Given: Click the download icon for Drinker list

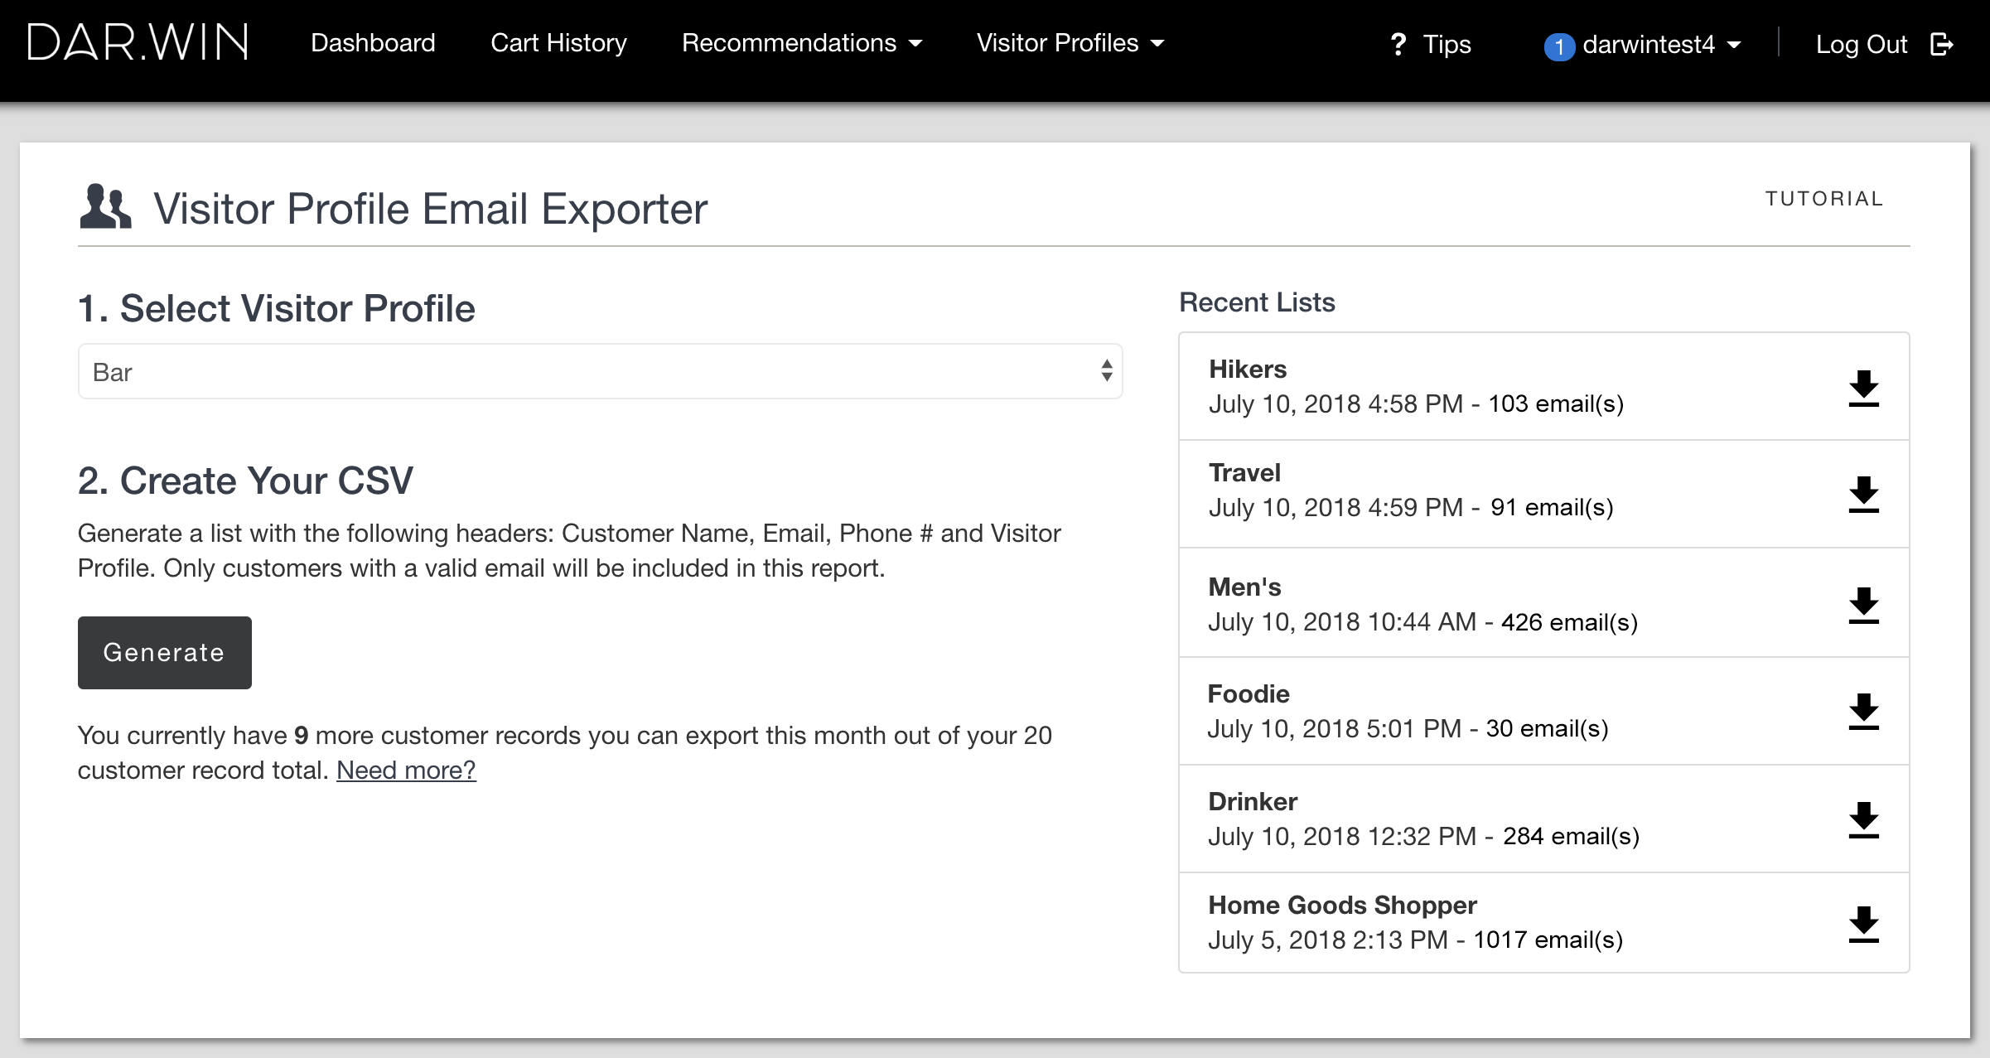Looking at the screenshot, I should 1862,819.
